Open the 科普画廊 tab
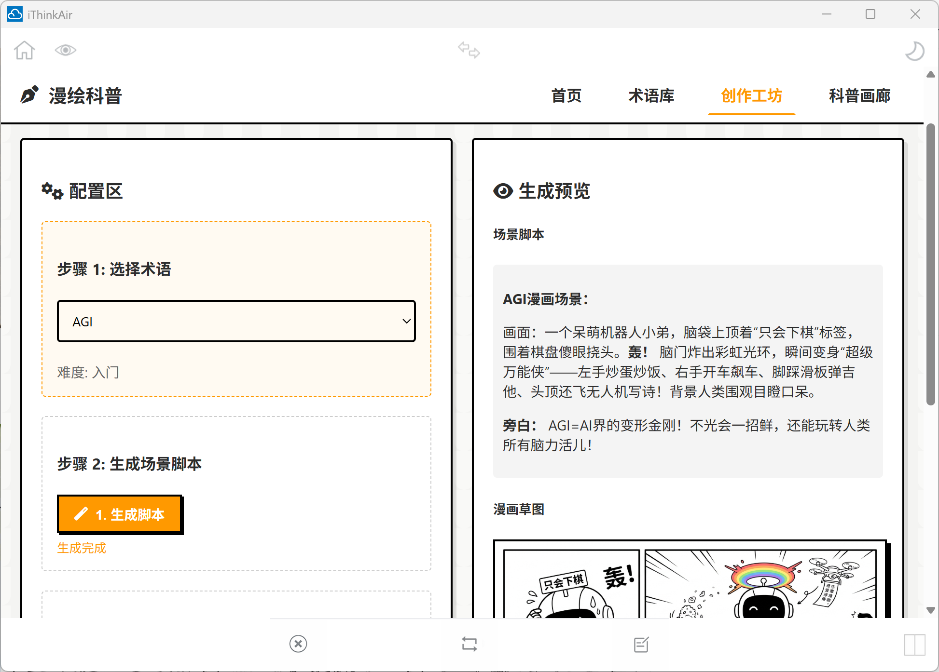Screen dimensions: 939x672 tap(860, 96)
